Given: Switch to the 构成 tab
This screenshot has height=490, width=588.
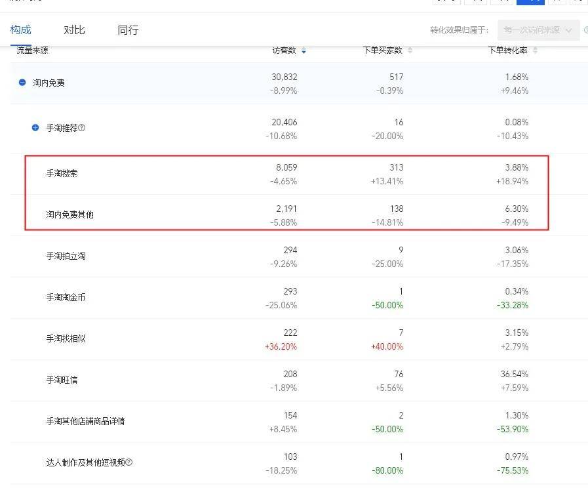Looking at the screenshot, I should (21, 30).
